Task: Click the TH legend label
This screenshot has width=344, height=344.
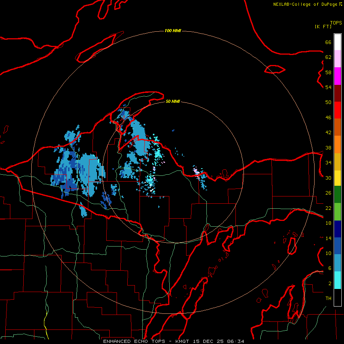Action: click(x=328, y=299)
